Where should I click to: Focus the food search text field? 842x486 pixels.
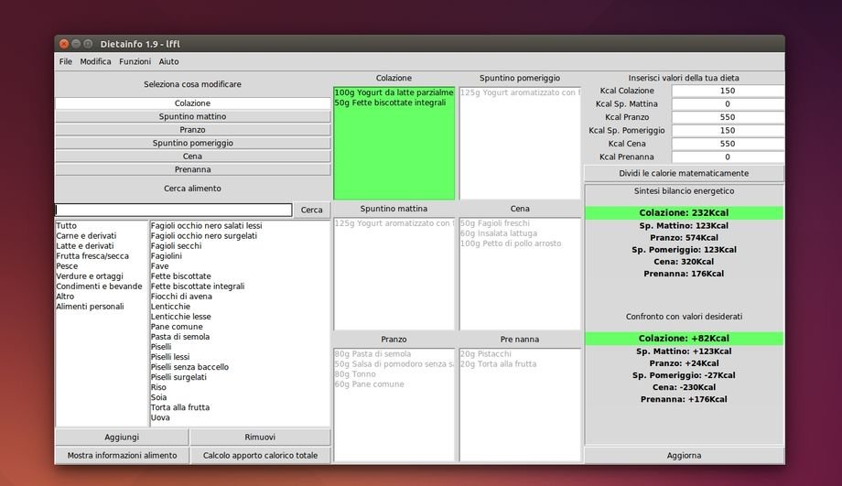[x=173, y=210]
